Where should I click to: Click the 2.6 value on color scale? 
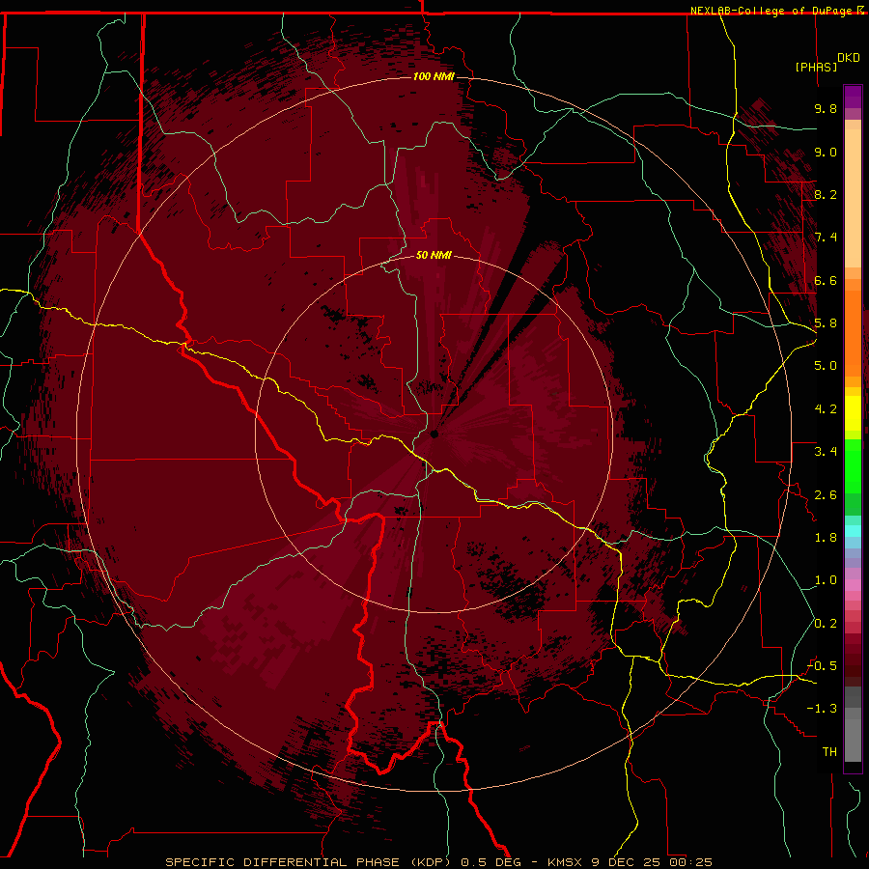pyautogui.click(x=826, y=495)
